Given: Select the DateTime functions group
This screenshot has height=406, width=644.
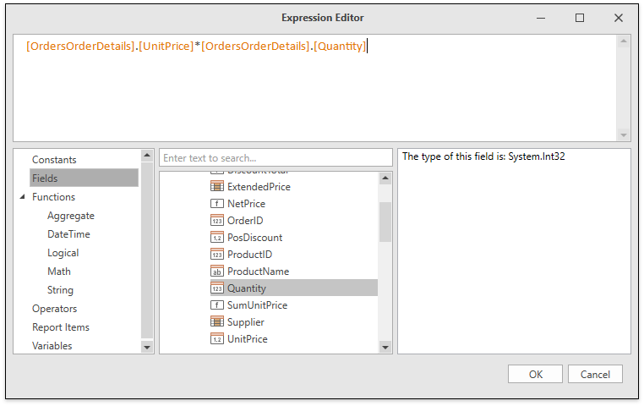Looking at the screenshot, I should tap(68, 234).
